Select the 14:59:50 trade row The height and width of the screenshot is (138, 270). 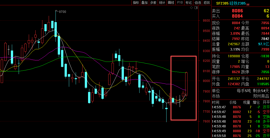pyautogui.click(x=240, y=136)
